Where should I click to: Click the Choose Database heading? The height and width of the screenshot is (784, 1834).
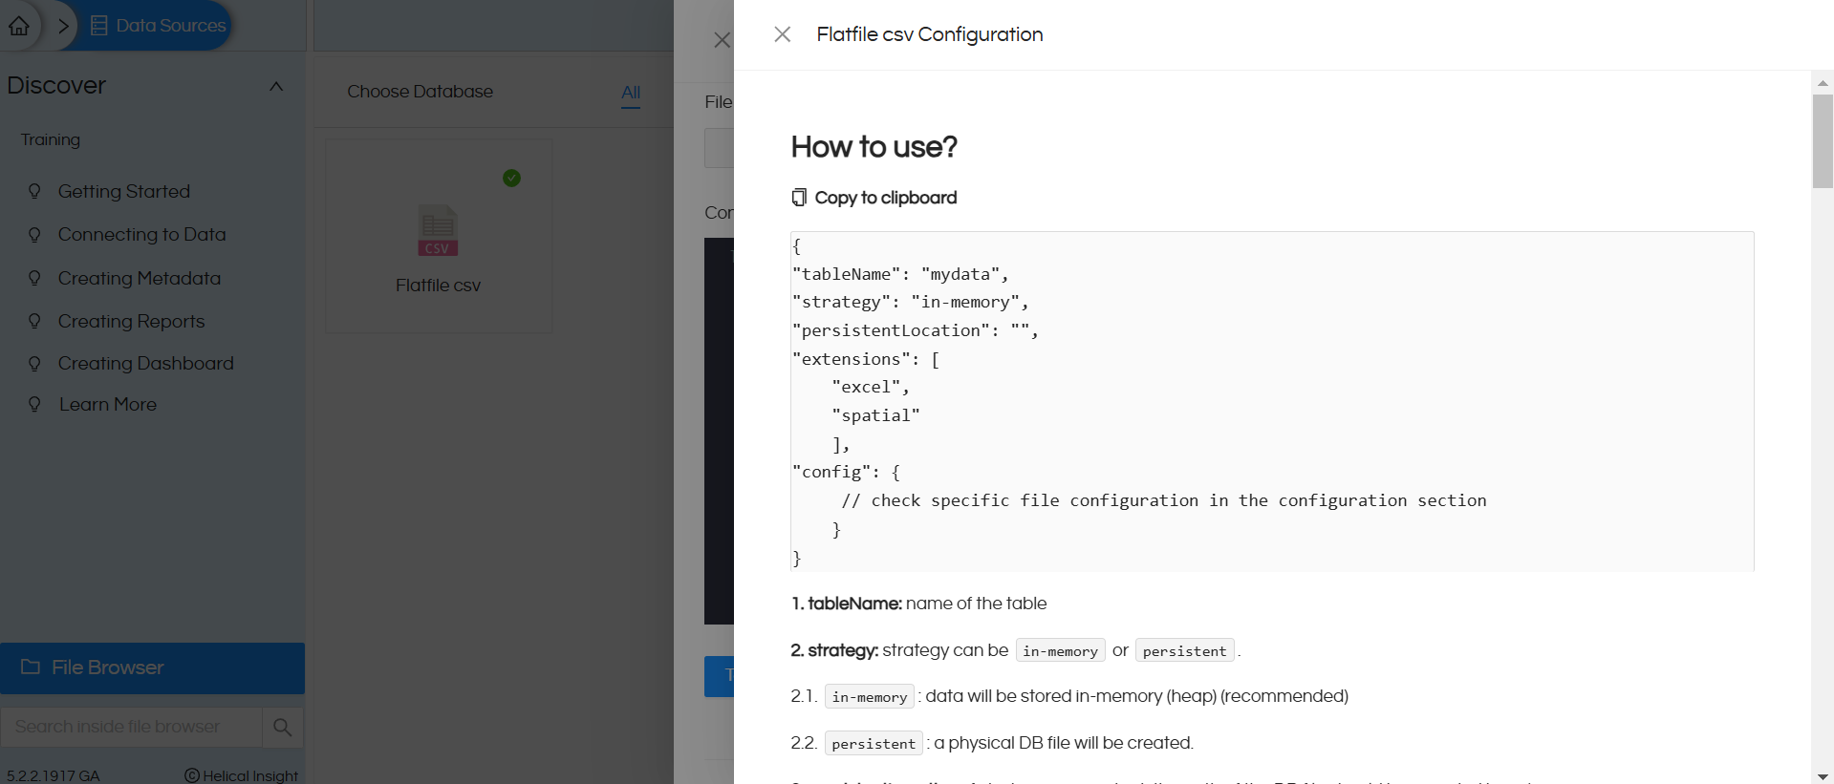pyautogui.click(x=421, y=92)
